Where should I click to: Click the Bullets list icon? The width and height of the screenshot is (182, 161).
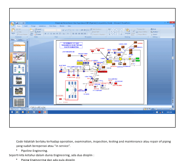tap(74, 30)
